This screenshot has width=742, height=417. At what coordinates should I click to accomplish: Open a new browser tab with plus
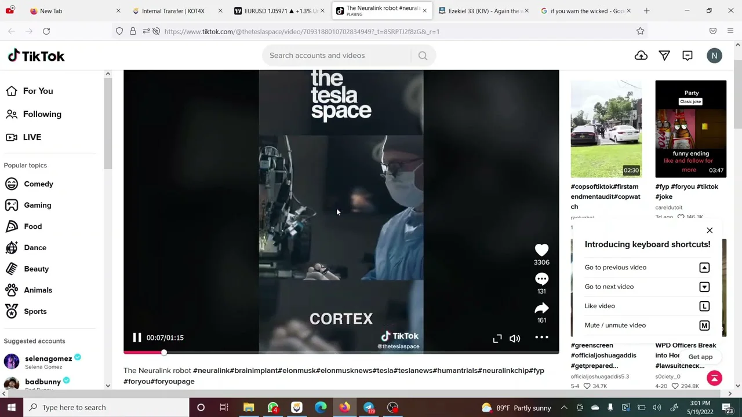click(x=646, y=11)
